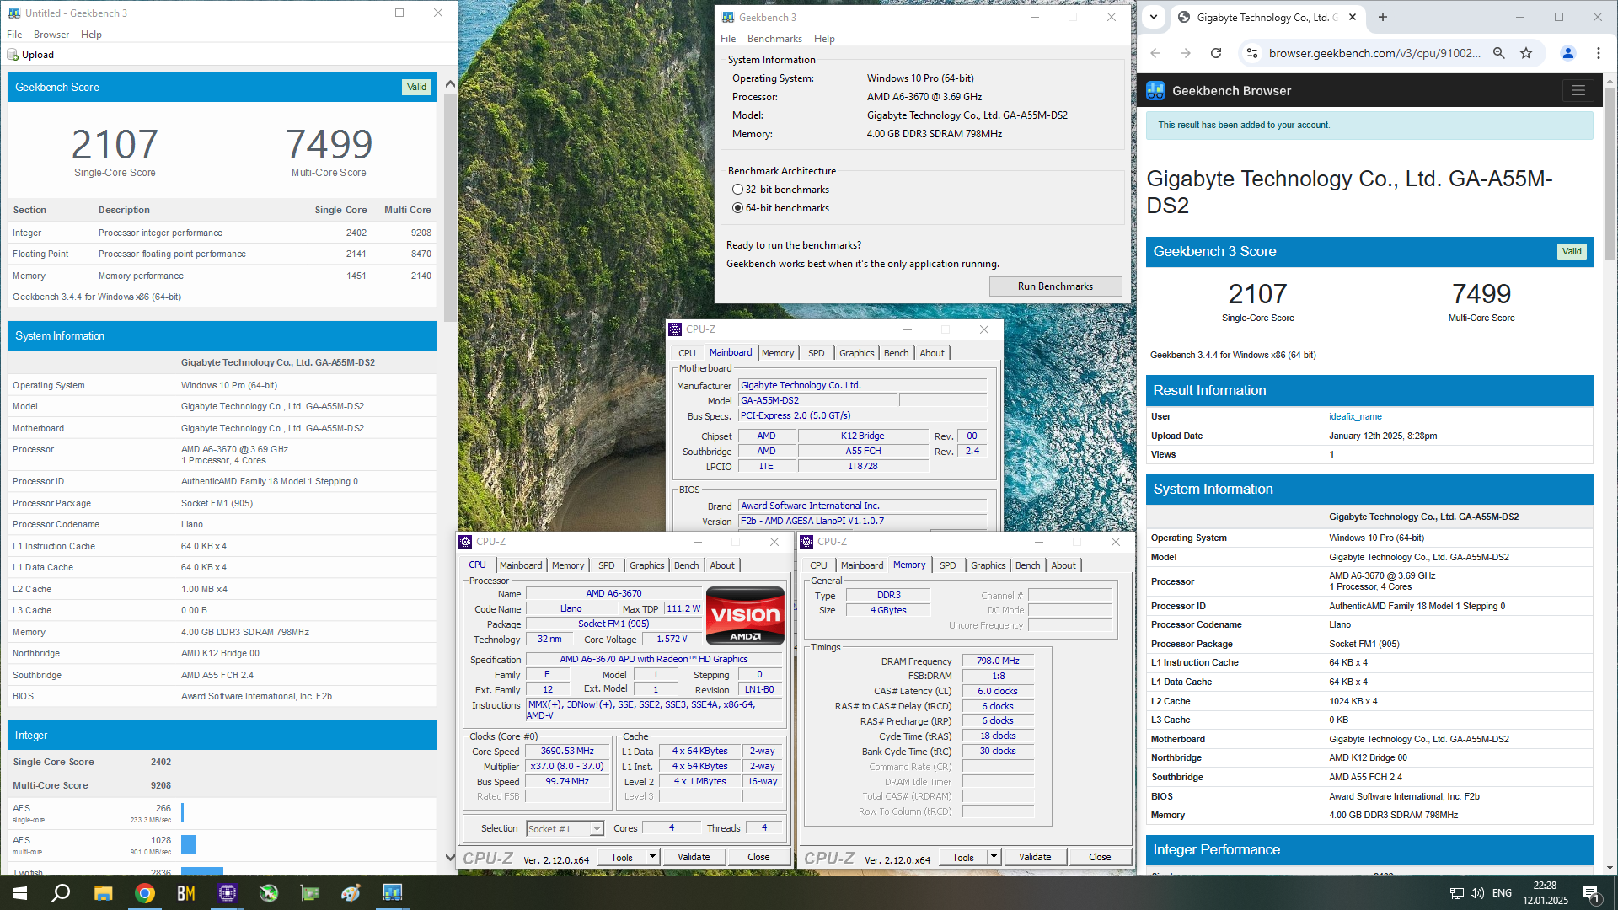Switch to Memory tab in CPU-Z Mainboard window
This screenshot has height=910, width=1618.
[x=777, y=353]
